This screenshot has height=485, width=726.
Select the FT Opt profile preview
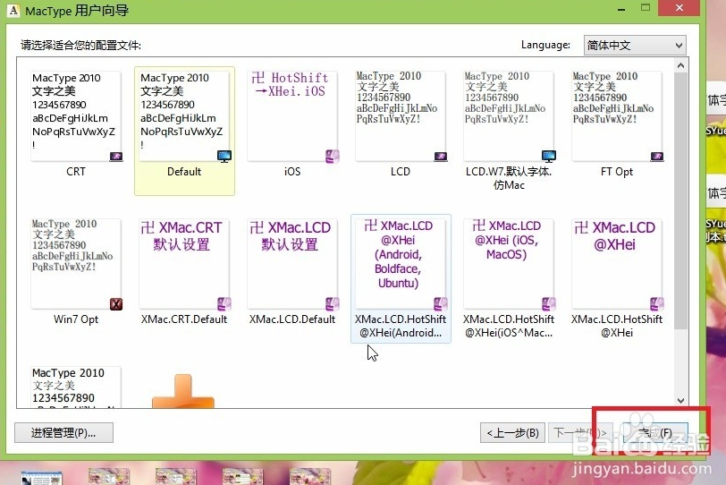point(617,115)
